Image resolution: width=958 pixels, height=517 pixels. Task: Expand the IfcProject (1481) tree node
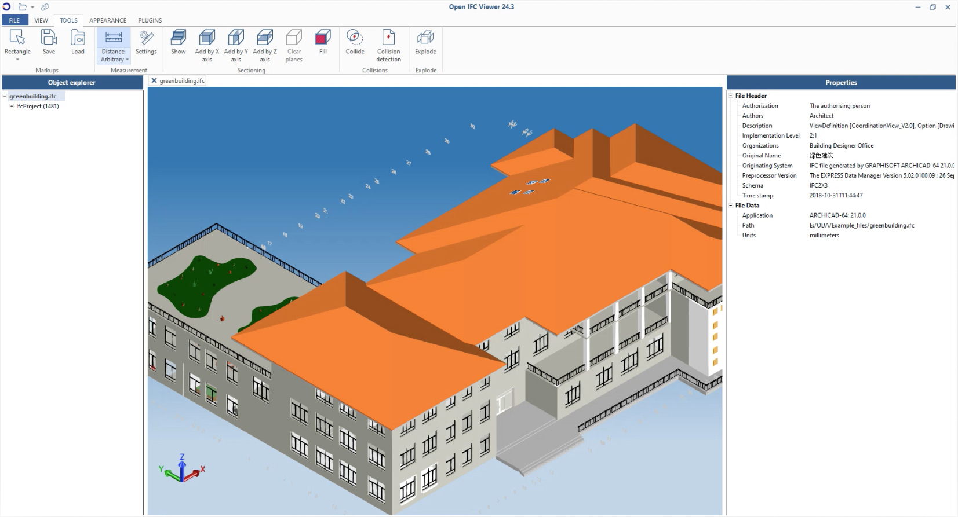(12, 107)
